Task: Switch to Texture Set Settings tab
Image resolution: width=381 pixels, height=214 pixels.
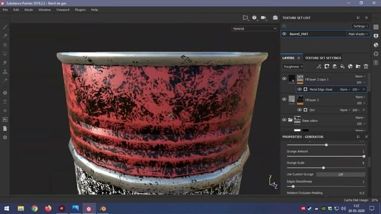Action: click(323, 58)
